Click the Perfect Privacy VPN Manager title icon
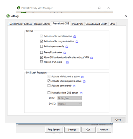133x139 pixels. [x=19, y=8]
